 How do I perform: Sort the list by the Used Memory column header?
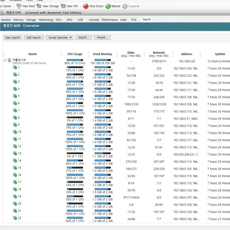pos(102,54)
